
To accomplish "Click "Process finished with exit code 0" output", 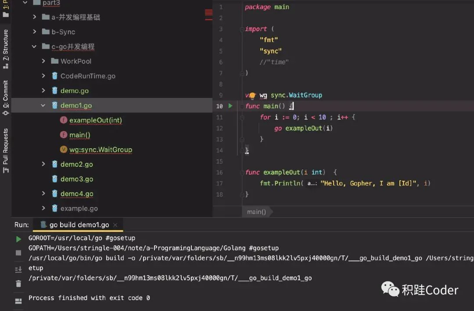I will pyautogui.click(x=89, y=298).
